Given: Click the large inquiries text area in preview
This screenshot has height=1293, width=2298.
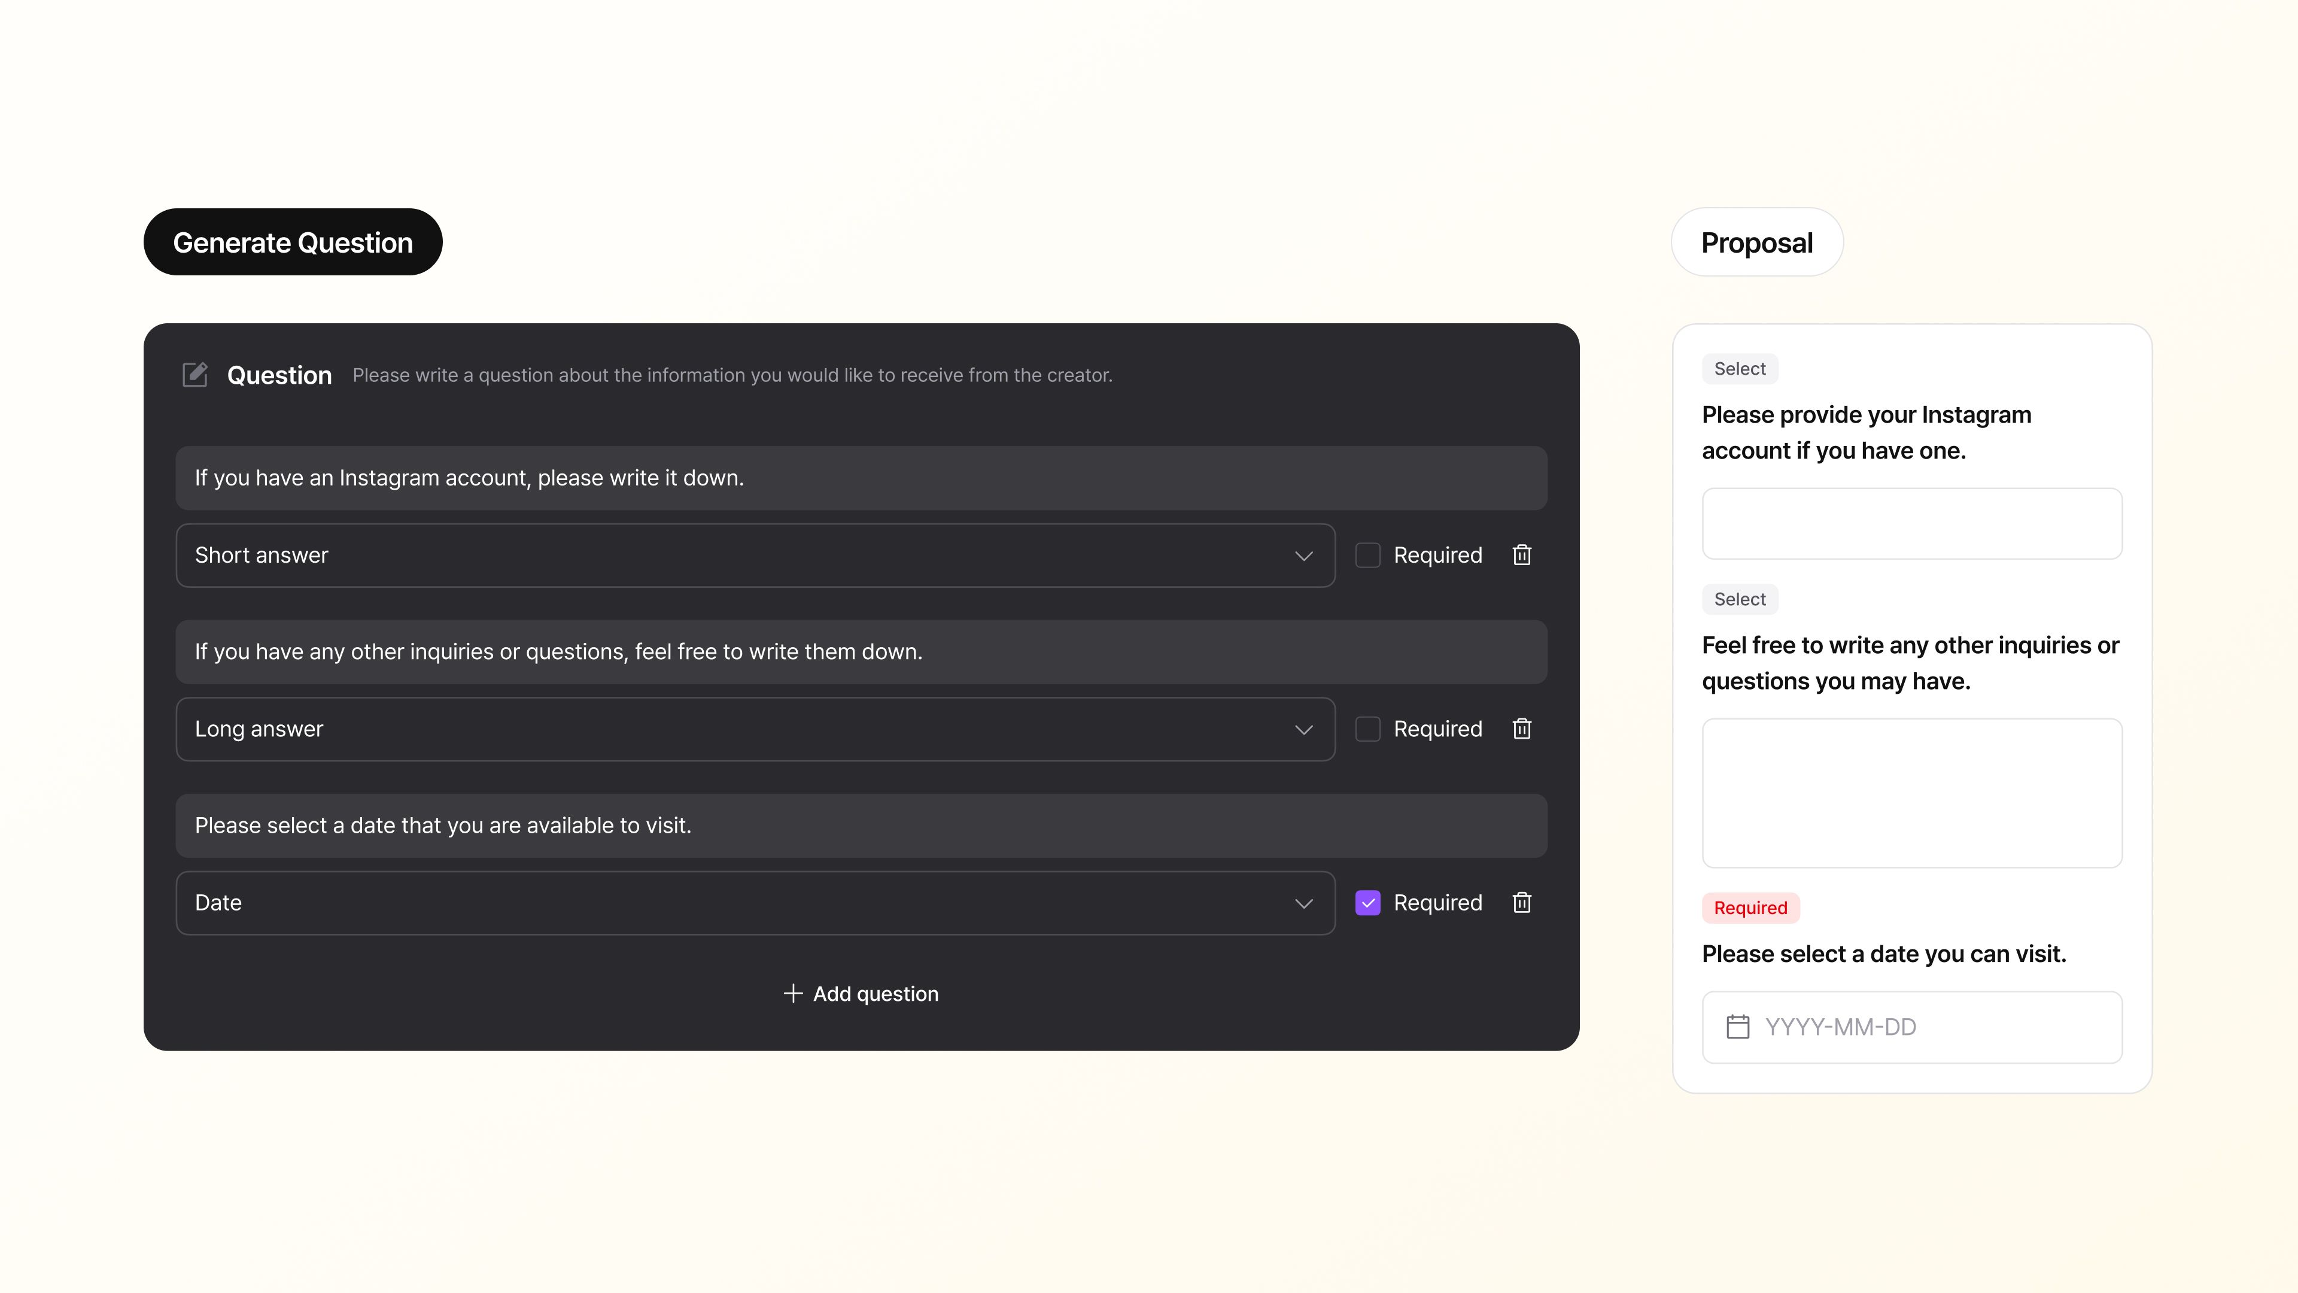Looking at the screenshot, I should pos(1912,793).
